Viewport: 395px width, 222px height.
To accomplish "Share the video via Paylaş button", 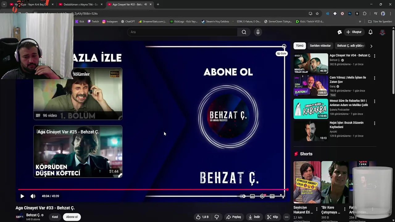I will pyautogui.click(x=234, y=217).
